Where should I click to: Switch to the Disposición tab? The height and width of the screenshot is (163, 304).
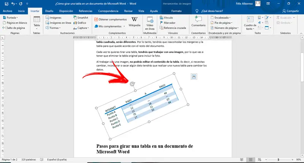pyautogui.click(x=66, y=11)
